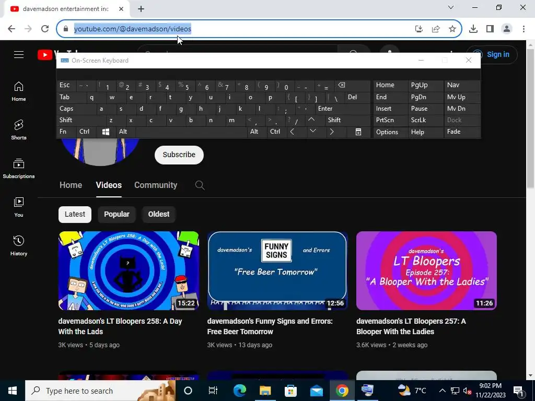Reload the page with refresh icon

pos(45,29)
